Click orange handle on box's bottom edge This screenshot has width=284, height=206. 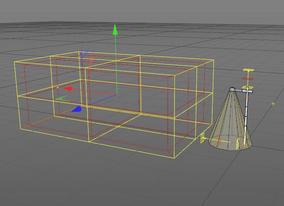pos(118,126)
